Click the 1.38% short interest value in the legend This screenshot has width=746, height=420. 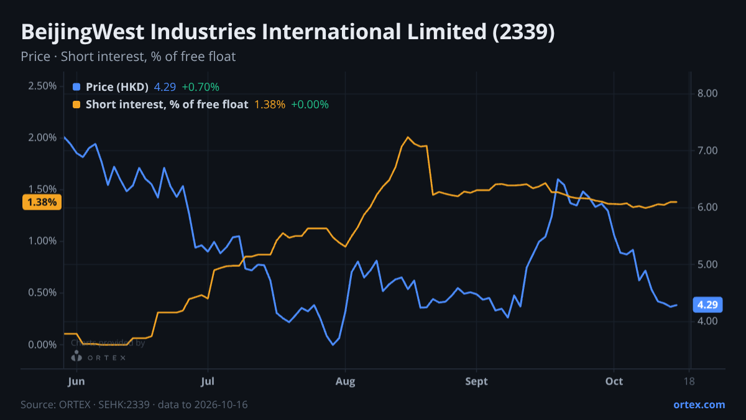click(x=270, y=105)
